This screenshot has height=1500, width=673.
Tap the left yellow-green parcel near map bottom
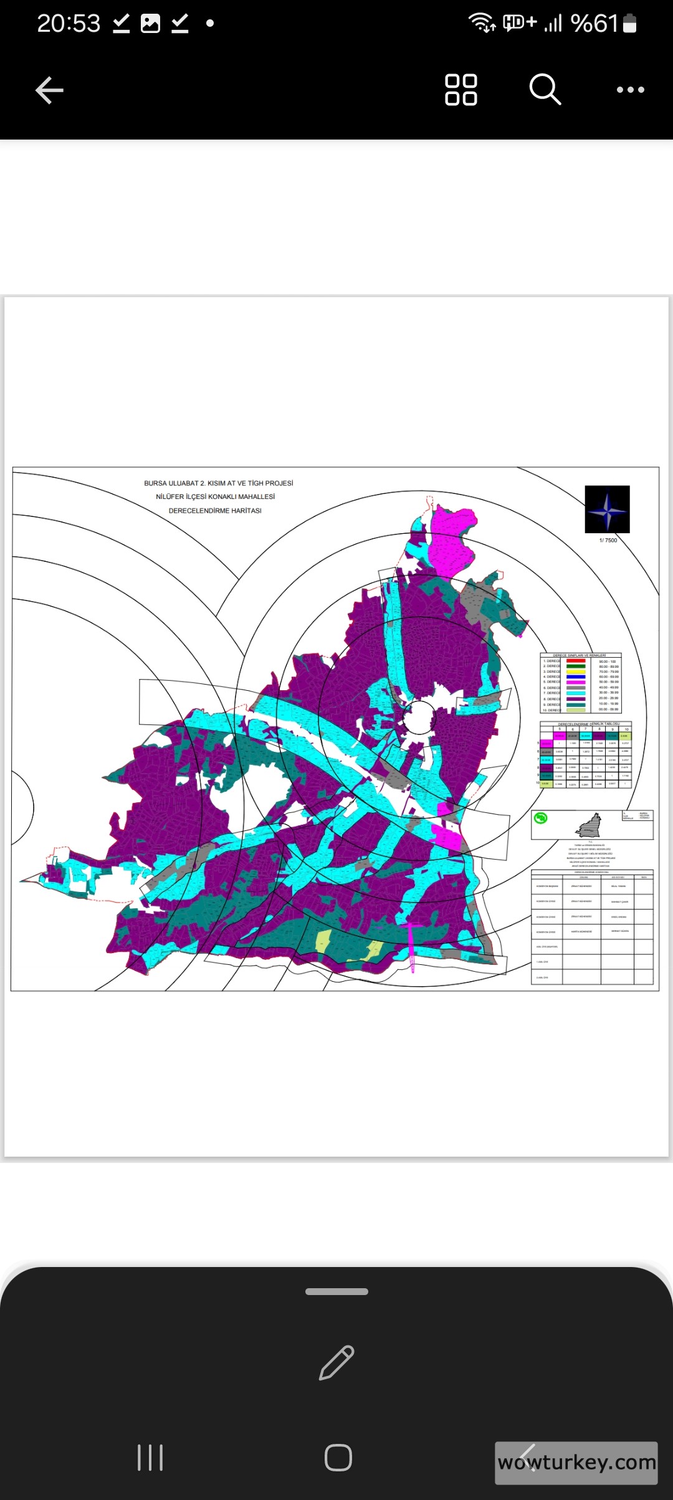coord(323,939)
